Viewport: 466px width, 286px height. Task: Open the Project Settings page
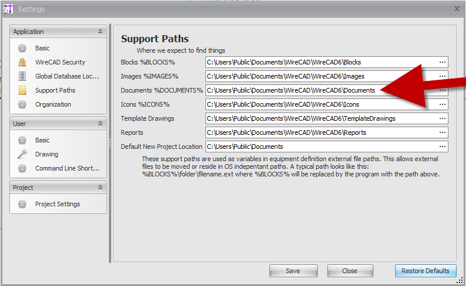57,204
